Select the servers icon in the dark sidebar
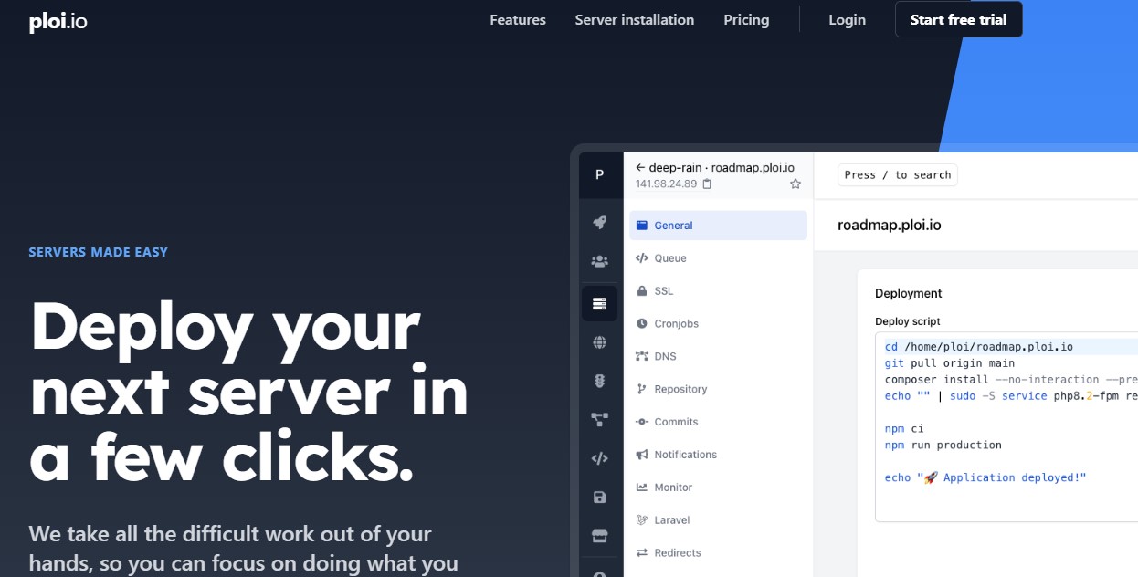Image resolution: width=1138 pixels, height=577 pixels. [x=600, y=302]
